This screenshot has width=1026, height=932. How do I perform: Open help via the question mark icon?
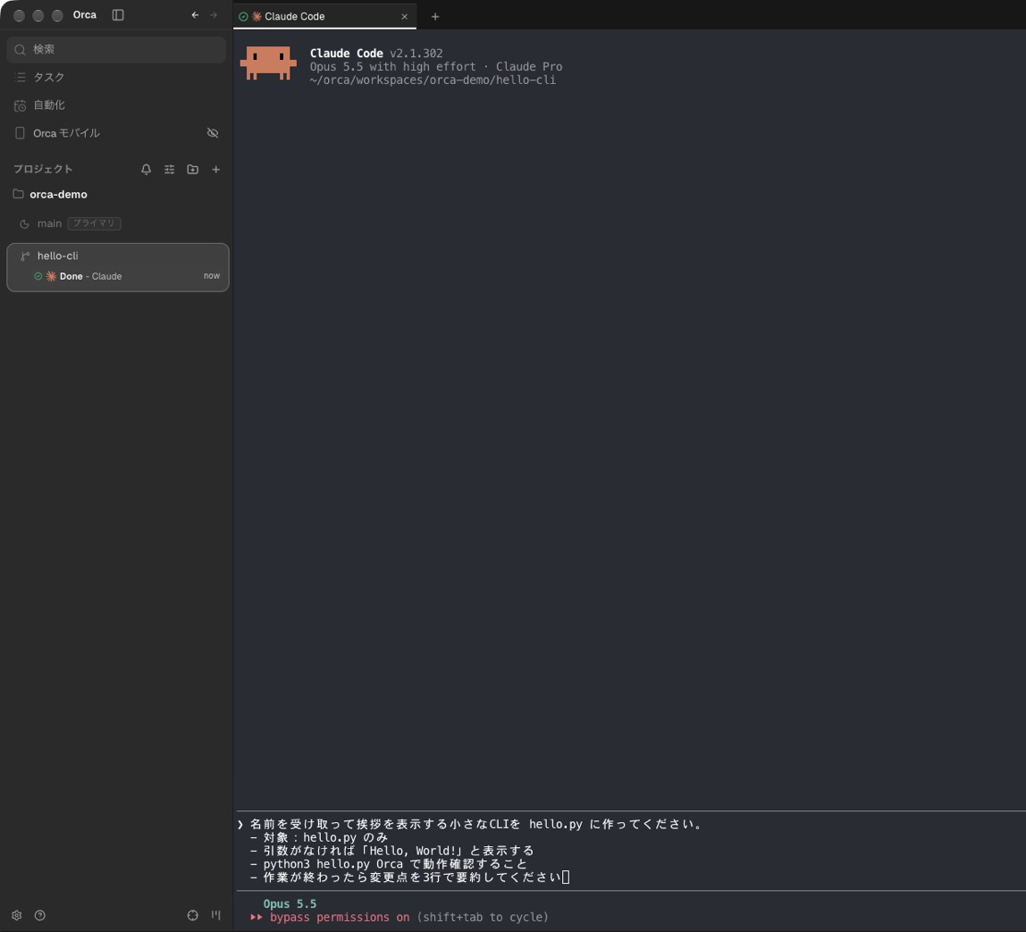tap(40, 916)
